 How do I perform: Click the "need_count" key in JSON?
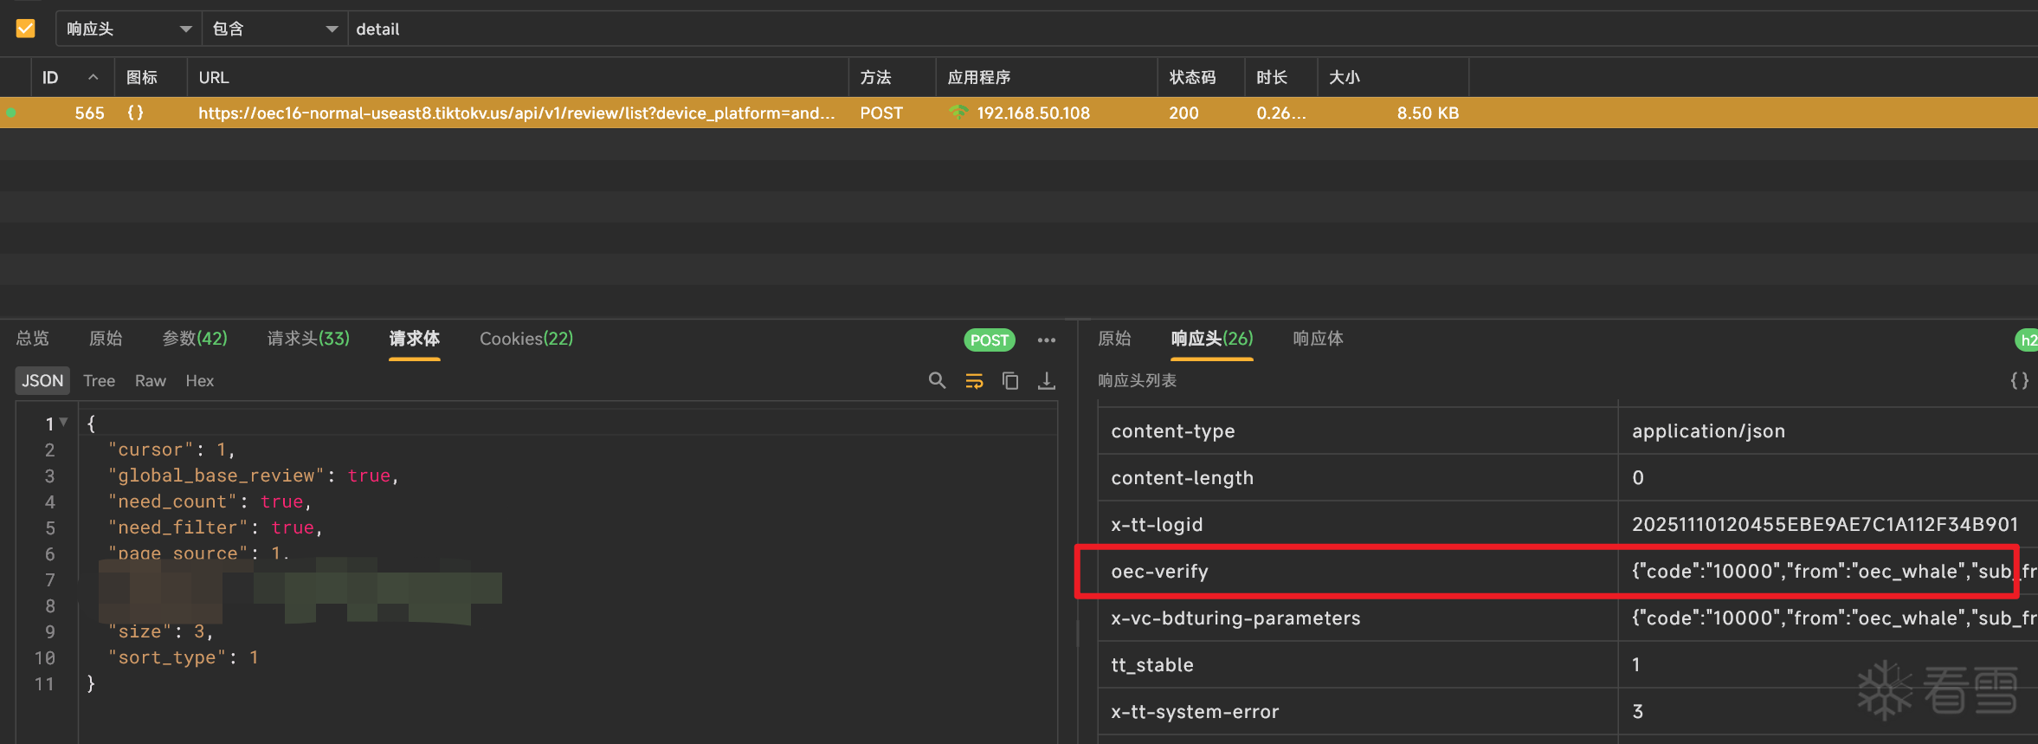point(172,501)
